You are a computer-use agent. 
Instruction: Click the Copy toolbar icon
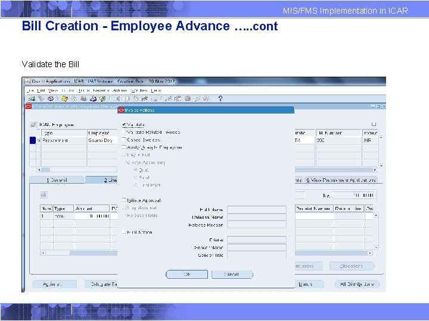tap(127, 99)
